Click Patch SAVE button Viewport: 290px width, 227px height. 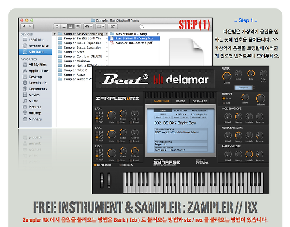pyautogui.click(x=185, y=117)
